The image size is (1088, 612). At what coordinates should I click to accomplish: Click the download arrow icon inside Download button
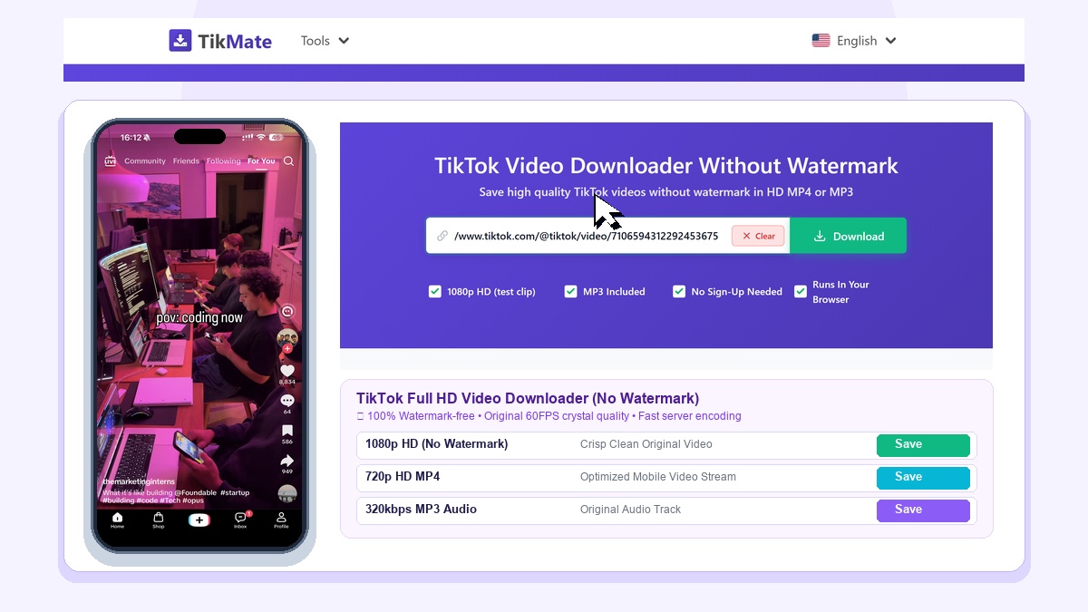(x=820, y=236)
